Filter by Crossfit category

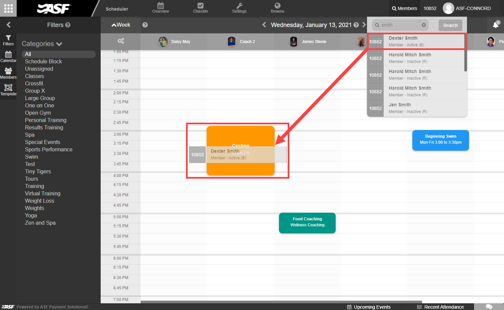click(34, 83)
